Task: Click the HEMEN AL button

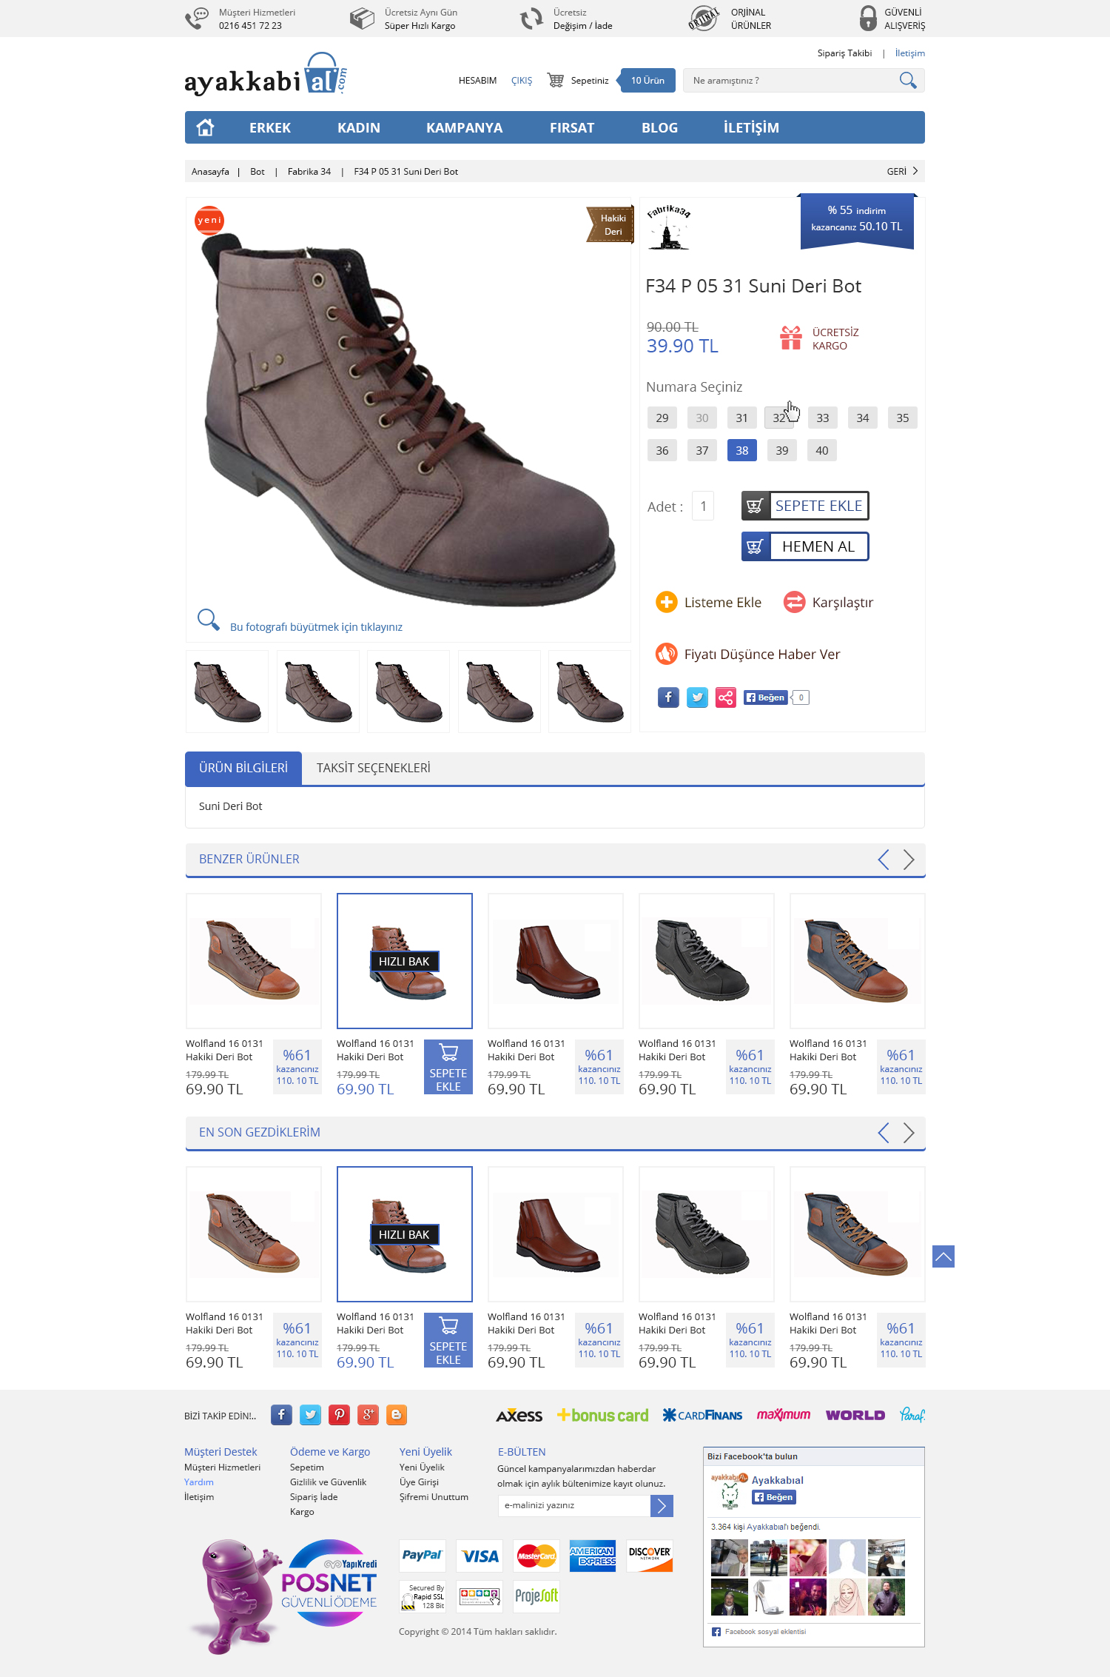Action: [x=805, y=546]
